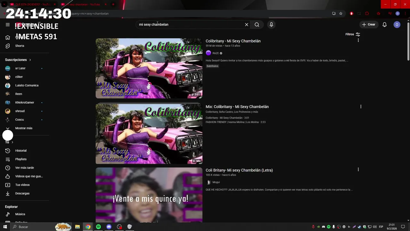Open the Crear button menu
410x231 pixels.
(368, 24)
